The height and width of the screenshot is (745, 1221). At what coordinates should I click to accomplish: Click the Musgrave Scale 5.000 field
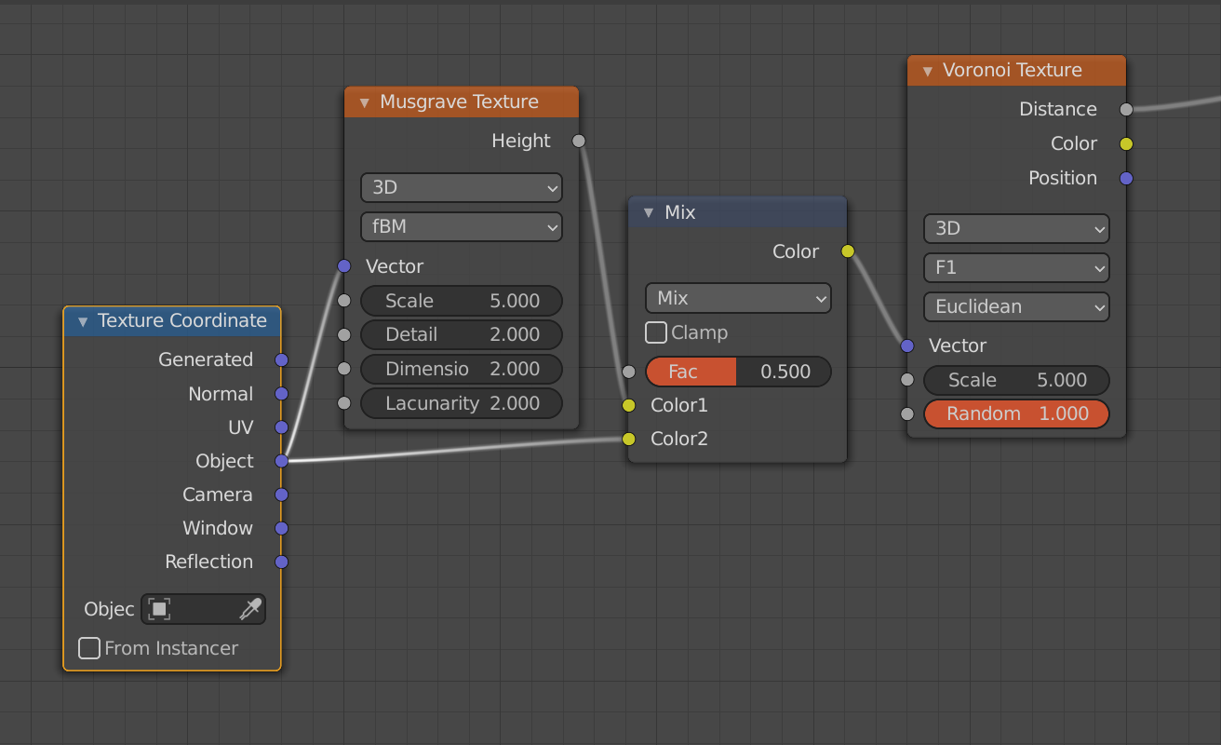[462, 301]
